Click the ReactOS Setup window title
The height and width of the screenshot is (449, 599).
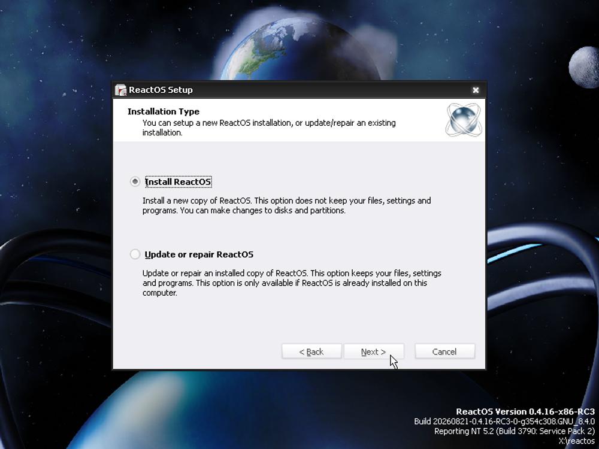pos(161,90)
